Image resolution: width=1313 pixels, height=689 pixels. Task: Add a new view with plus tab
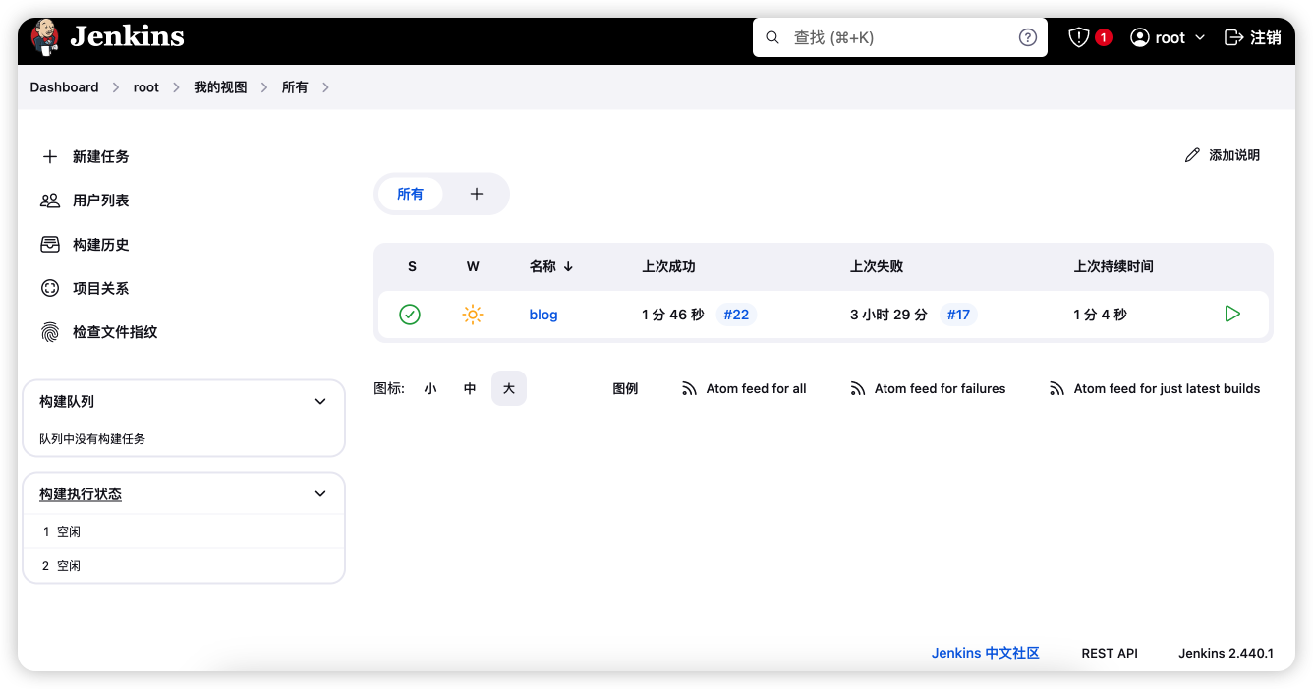point(477,194)
